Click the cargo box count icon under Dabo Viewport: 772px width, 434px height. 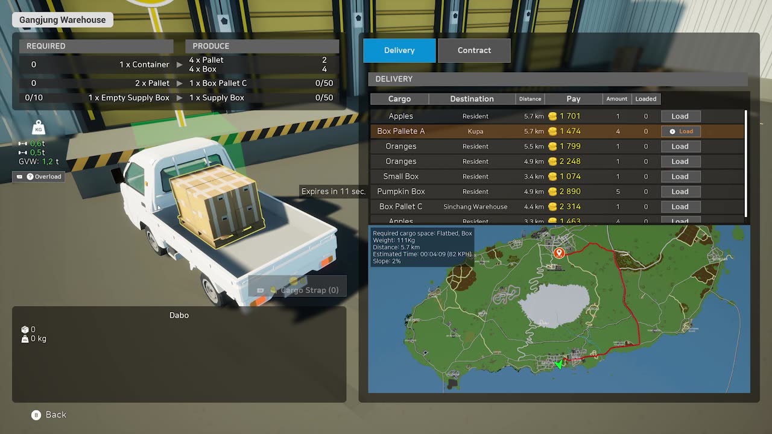(x=25, y=330)
